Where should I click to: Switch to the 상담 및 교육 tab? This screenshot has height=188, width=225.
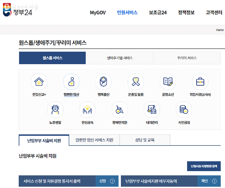click(x=145, y=140)
